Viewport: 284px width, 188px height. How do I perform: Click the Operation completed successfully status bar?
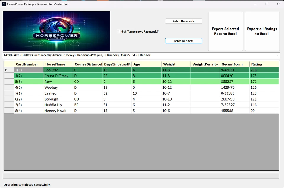coord(26,184)
